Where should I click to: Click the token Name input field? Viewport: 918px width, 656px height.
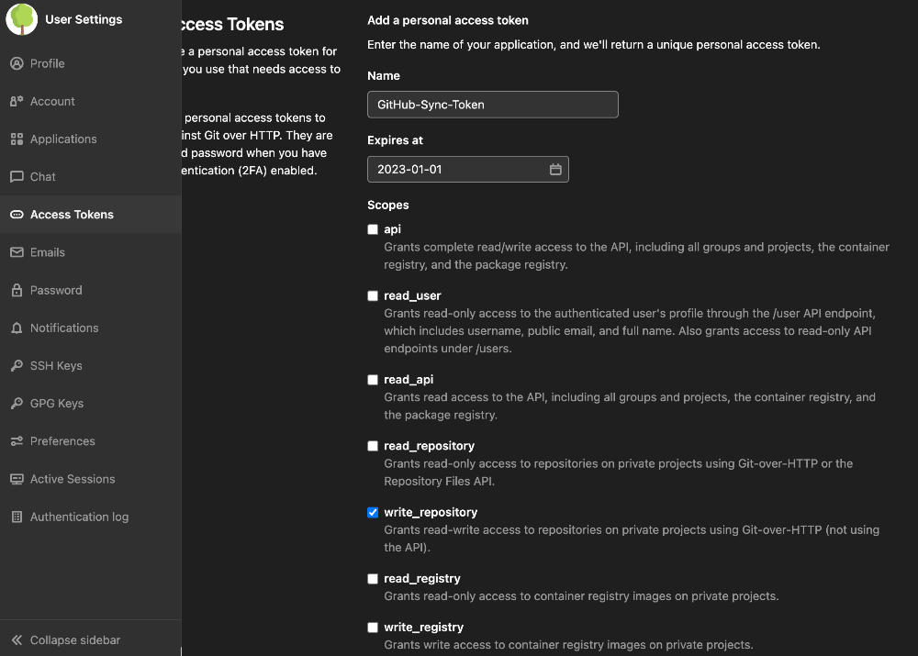[x=492, y=105]
